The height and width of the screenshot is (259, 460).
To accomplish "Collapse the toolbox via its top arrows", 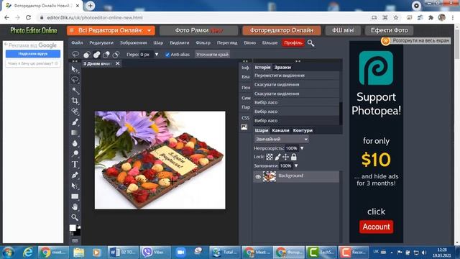I will click(x=75, y=61).
